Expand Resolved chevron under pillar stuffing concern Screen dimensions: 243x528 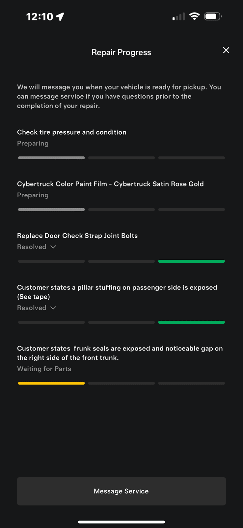pyautogui.click(x=53, y=308)
